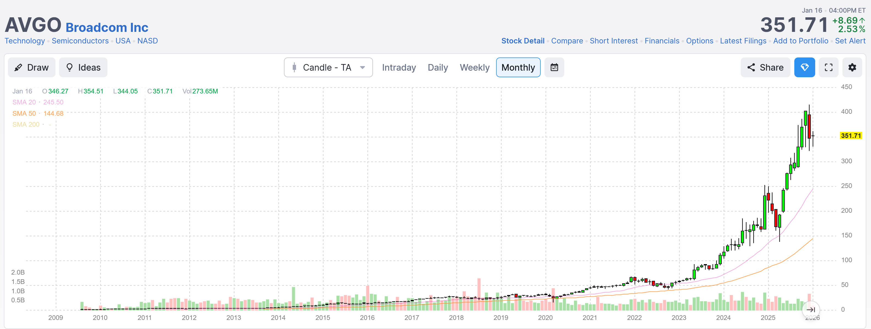Click the Share button

point(765,67)
